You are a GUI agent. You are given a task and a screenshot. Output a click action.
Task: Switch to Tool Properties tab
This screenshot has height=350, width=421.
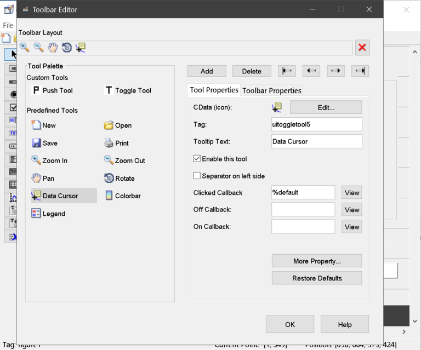tap(214, 90)
